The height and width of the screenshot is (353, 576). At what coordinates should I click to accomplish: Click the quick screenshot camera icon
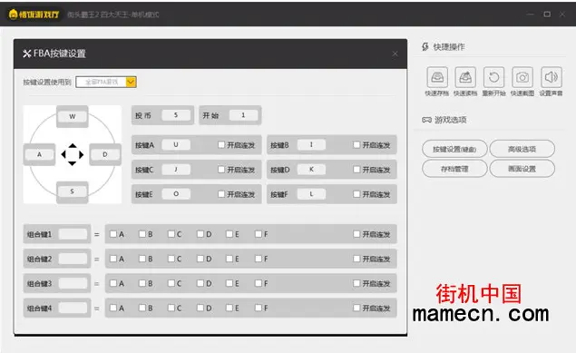[522, 77]
